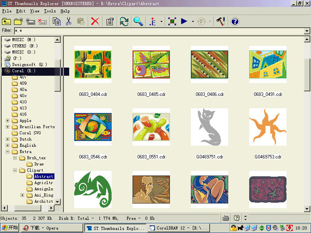311x233 pixels.
Task: Expand the Apple folder node
Action: (7, 120)
